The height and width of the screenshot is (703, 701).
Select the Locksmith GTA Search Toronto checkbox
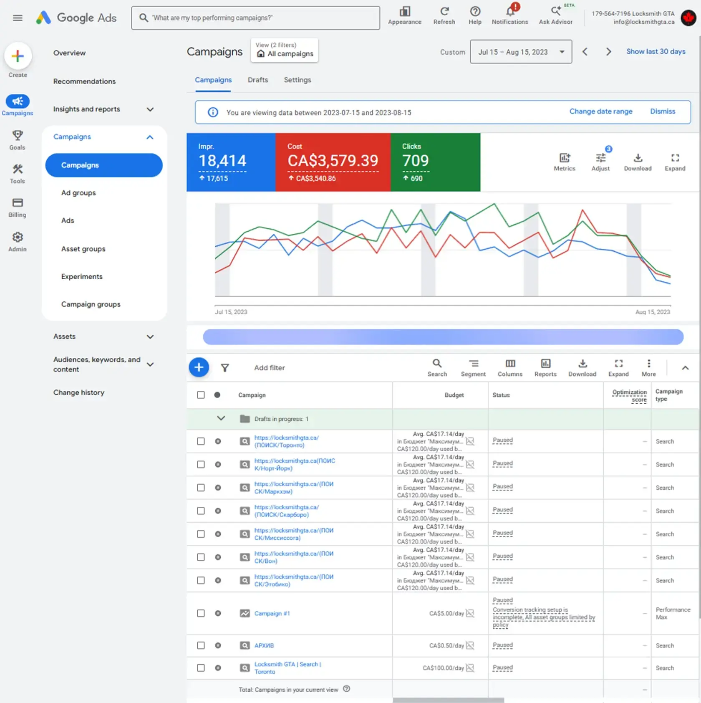click(201, 668)
